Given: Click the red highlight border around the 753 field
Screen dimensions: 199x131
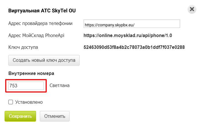Looking at the screenshot, I should click(x=26, y=80).
